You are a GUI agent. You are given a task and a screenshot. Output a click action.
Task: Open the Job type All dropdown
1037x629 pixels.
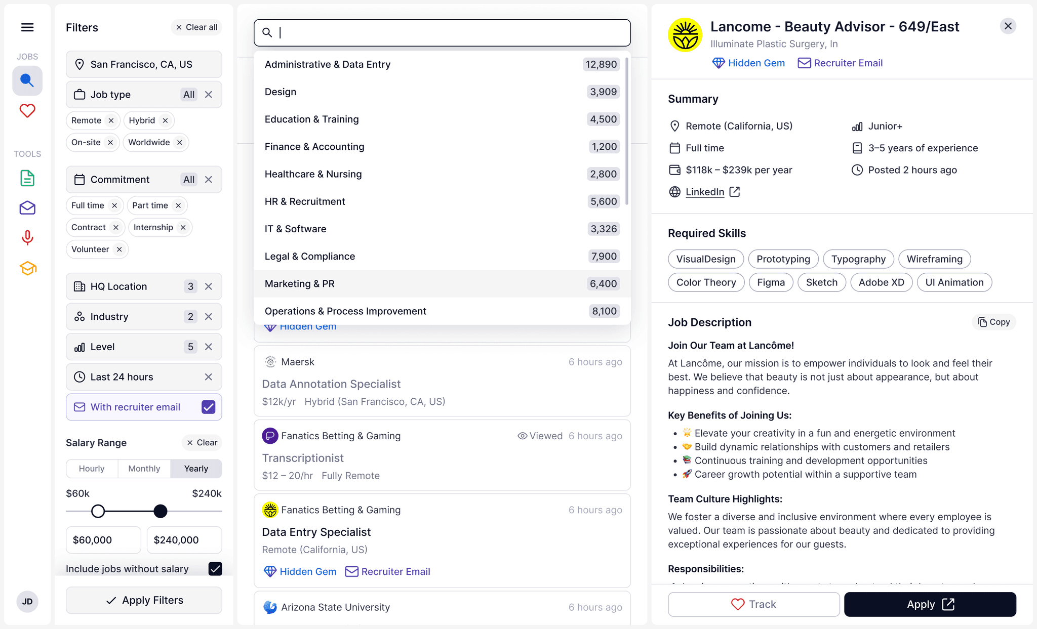pos(189,94)
